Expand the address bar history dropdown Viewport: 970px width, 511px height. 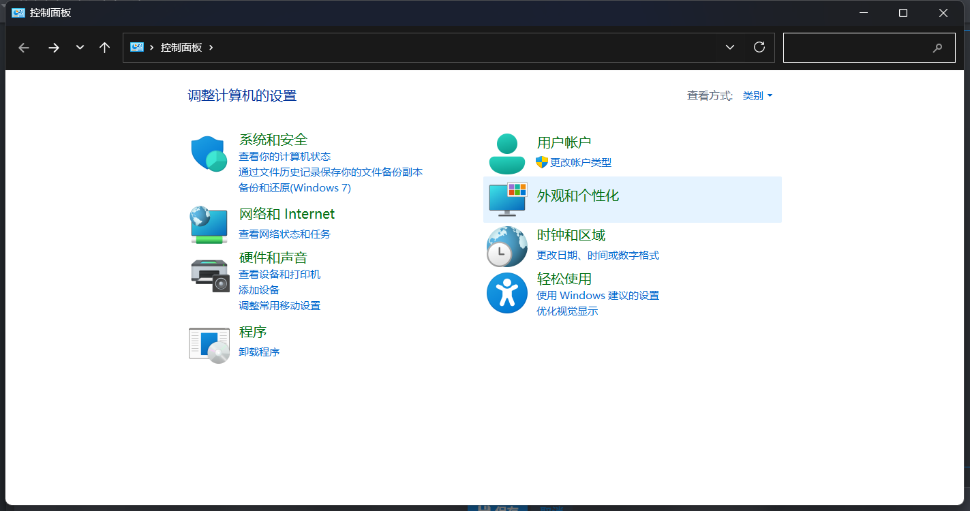click(730, 47)
